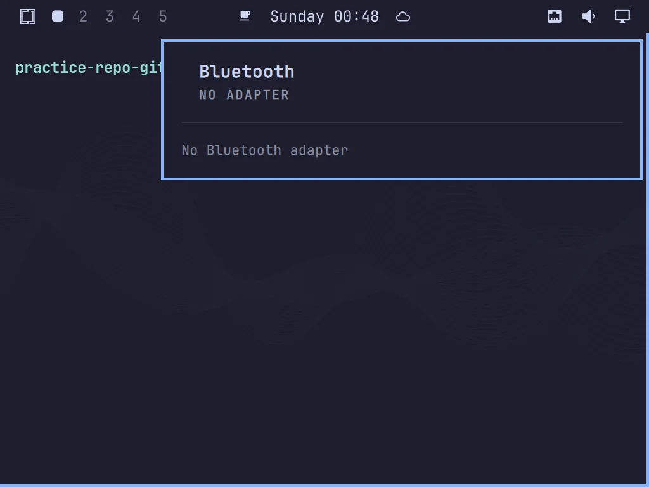Switch to workspace 5

[x=163, y=16]
